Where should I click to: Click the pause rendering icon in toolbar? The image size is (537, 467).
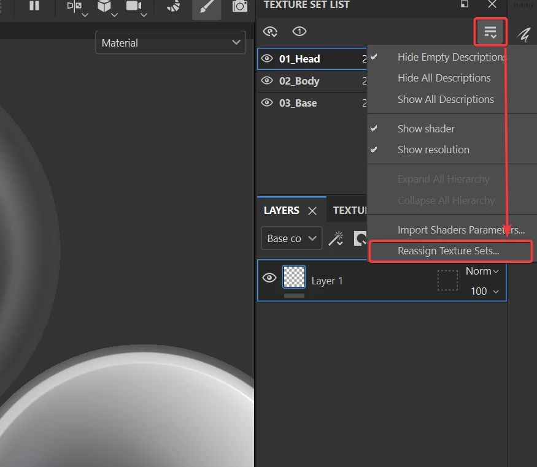(x=34, y=6)
